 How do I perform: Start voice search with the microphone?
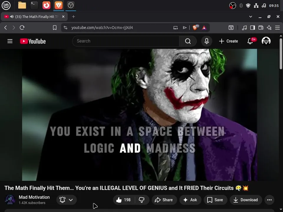[207, 41]
